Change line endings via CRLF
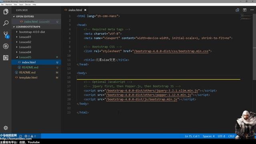Viewport: 256px width, 144px height. (231, 136)
